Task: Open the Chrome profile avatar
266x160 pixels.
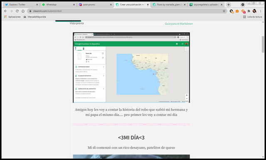Action: 254,11
